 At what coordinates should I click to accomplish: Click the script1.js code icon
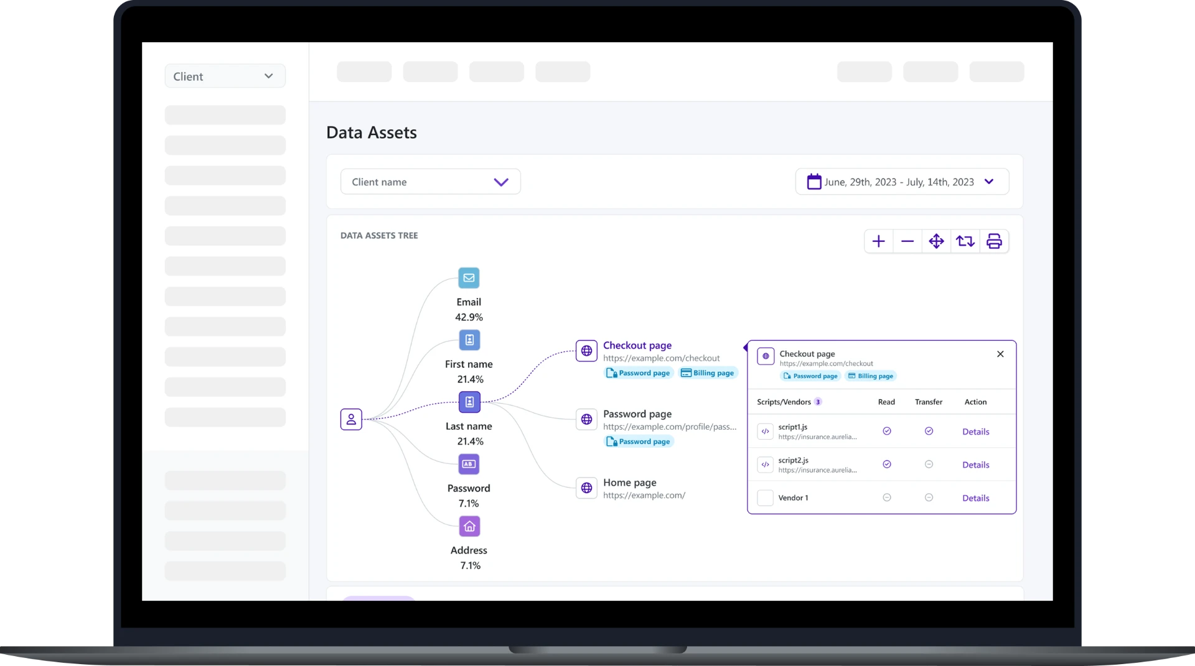coord(766,431)
